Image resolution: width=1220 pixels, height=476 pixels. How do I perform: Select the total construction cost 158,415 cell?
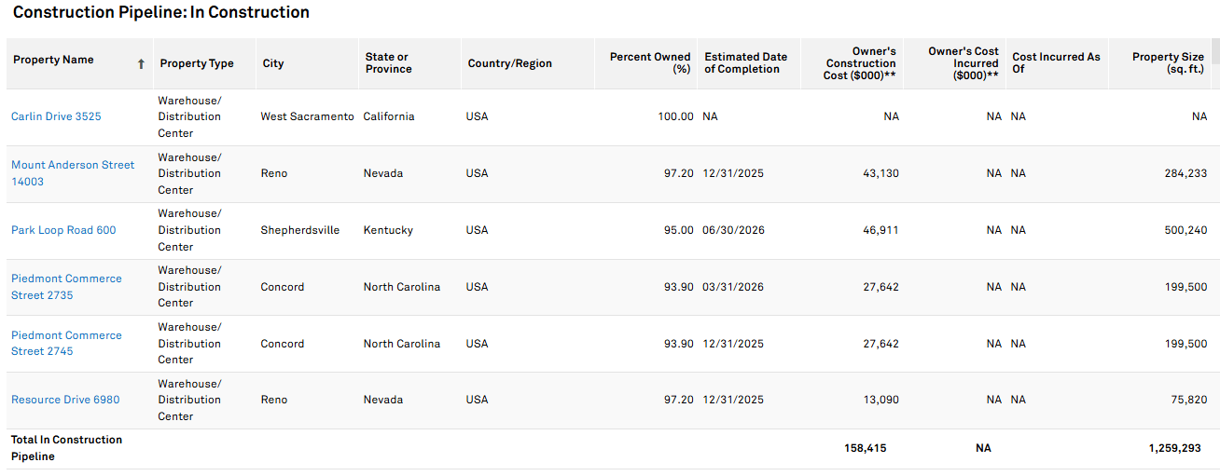pos(866,448)
